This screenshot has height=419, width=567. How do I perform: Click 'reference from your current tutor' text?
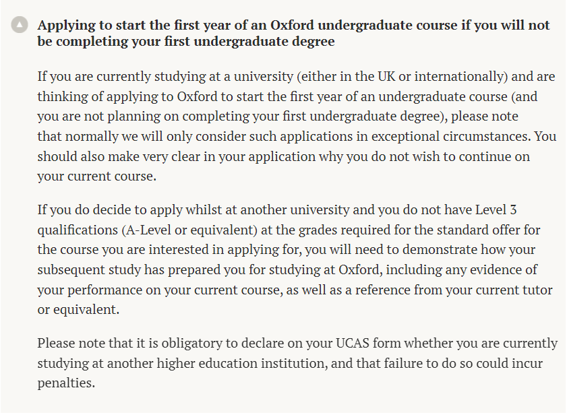pos(454,290)
